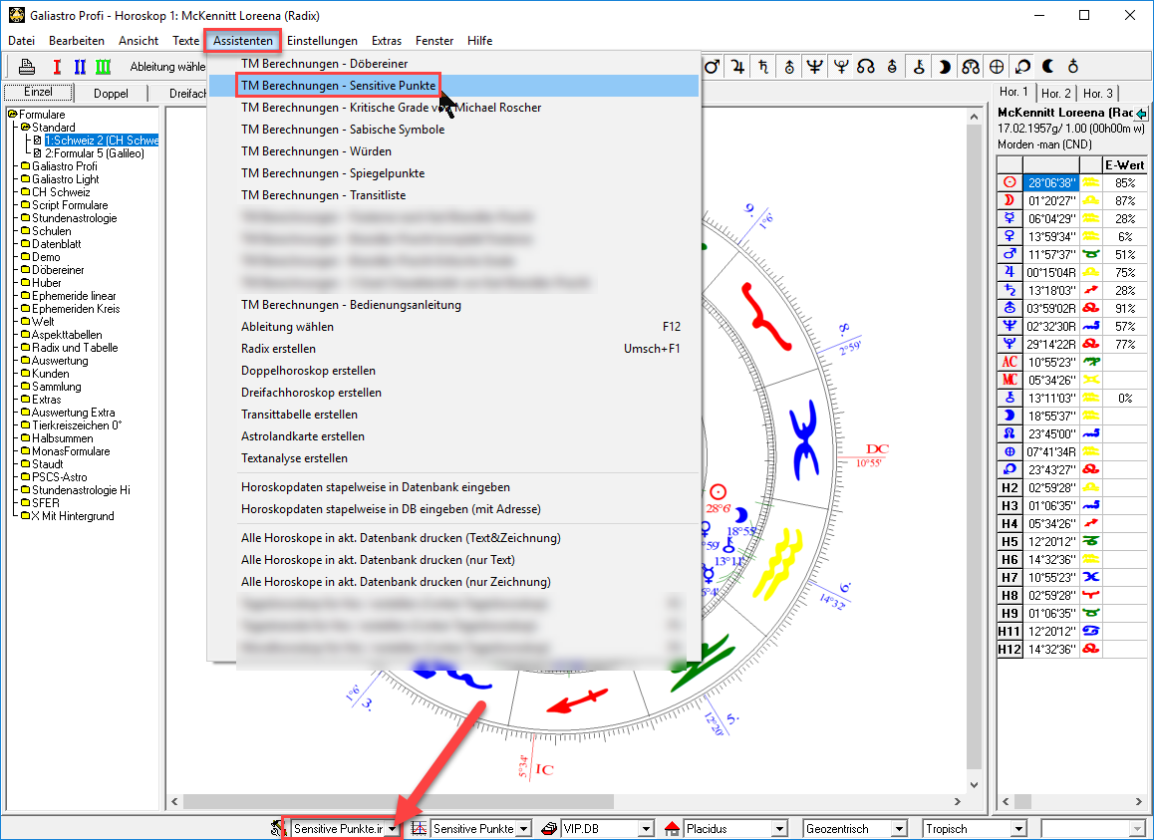
Task: Toggle the Mars symbol in the toolbar
Action: (x=712, y=67)
